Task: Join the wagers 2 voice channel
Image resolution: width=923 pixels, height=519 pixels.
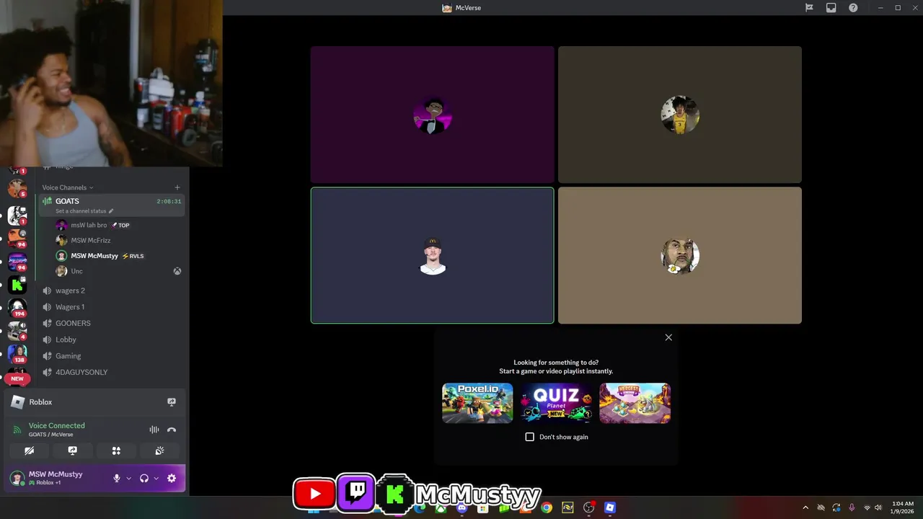Action: (x=112, y=290)
